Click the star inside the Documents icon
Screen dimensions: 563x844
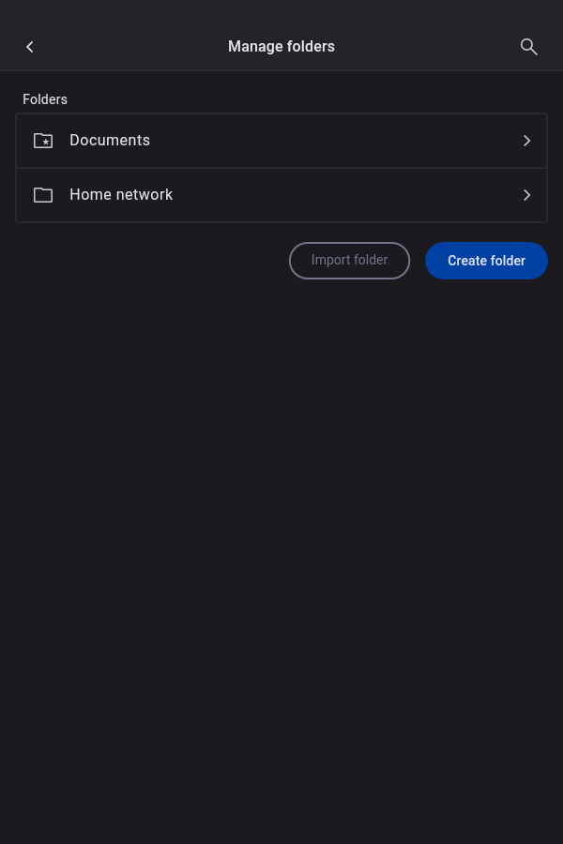pos(46,143)
